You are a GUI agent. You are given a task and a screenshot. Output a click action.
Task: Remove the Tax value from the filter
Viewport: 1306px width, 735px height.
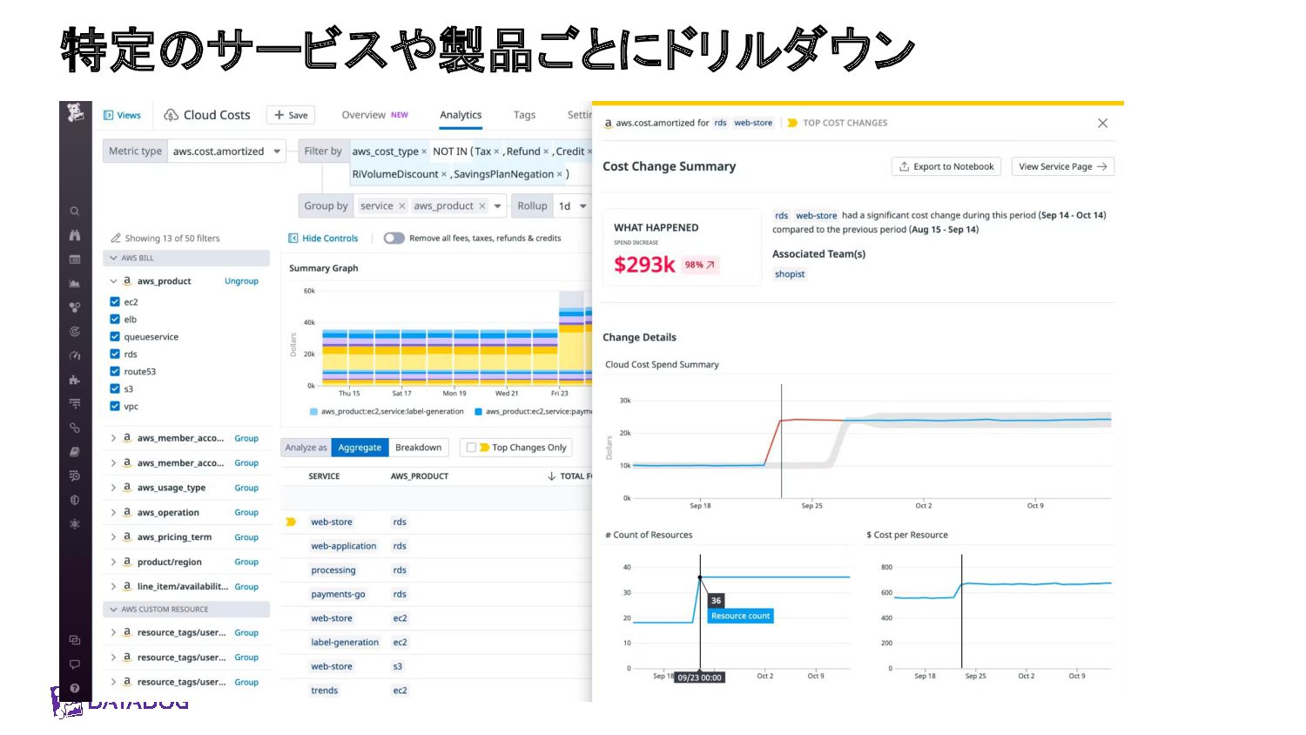coord(496,152)
